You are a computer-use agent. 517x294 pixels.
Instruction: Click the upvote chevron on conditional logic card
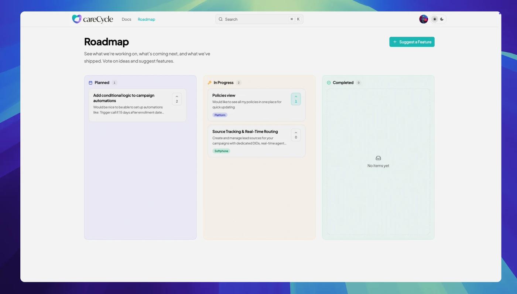[x=177, y=99]
